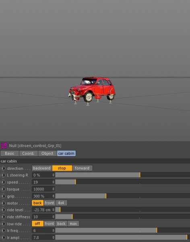Click the ride level slider bar
Image resolution: width=190 pixels, height=242 pixels.
pos(123,210)
